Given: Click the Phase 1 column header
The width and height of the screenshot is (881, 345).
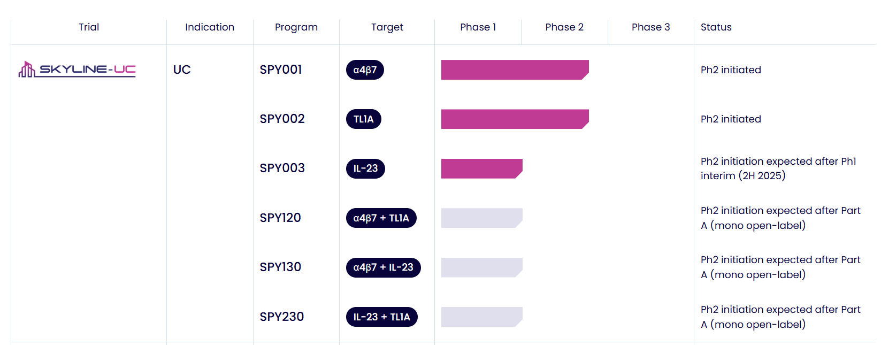Looking at the screenshot, I should (x=478, y=27).
